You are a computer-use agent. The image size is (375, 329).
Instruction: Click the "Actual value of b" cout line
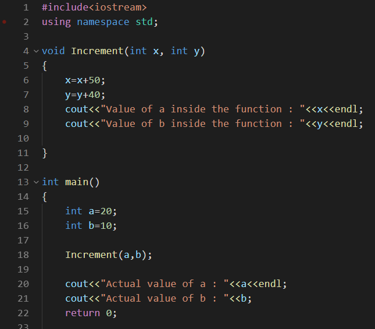pyautogui.click(x=159, y=299)
